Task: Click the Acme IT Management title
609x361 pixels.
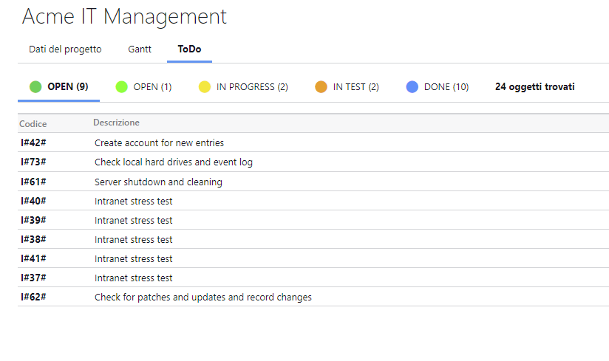Action: 124,16
